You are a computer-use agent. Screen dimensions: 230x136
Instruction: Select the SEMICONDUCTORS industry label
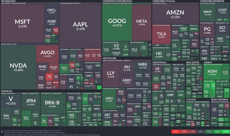[x=9, y=44]
